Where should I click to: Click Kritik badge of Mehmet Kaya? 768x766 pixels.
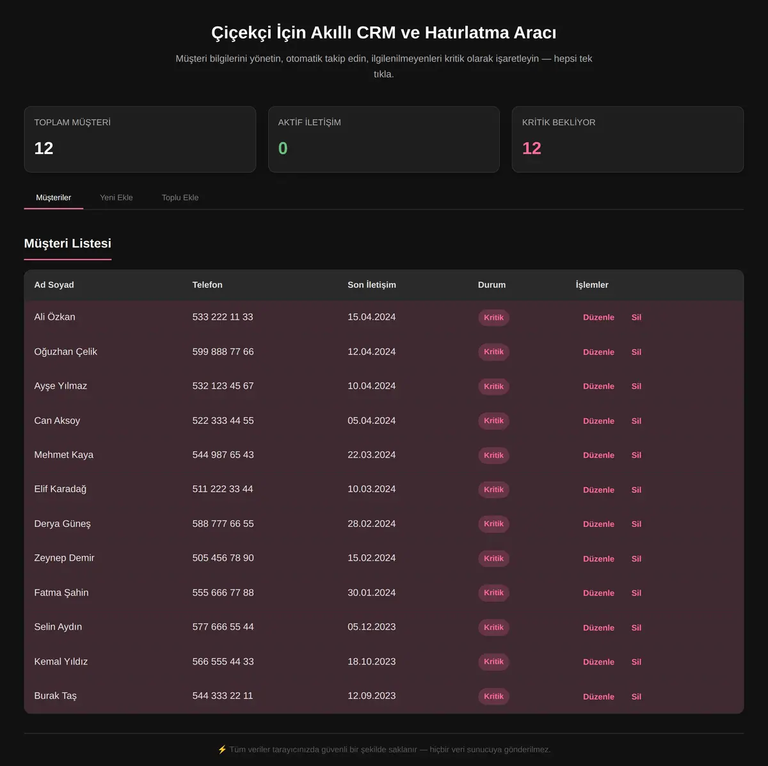coord(493,455)
